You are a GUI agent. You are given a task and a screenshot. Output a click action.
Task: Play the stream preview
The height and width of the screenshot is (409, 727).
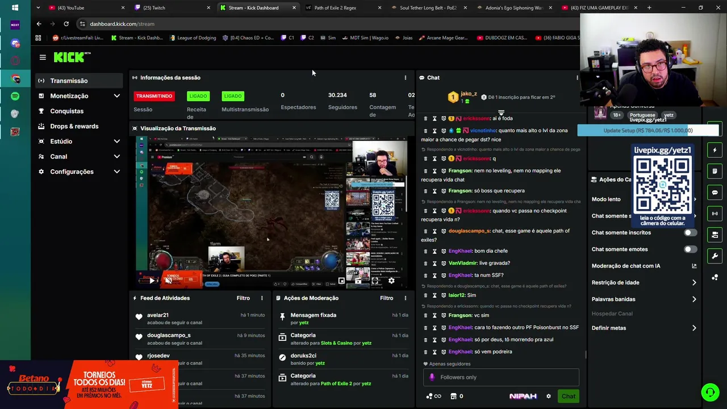pos(151,281)
